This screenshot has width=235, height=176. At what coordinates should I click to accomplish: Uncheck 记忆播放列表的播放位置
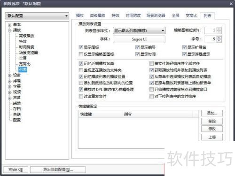[x=81, y=77]
